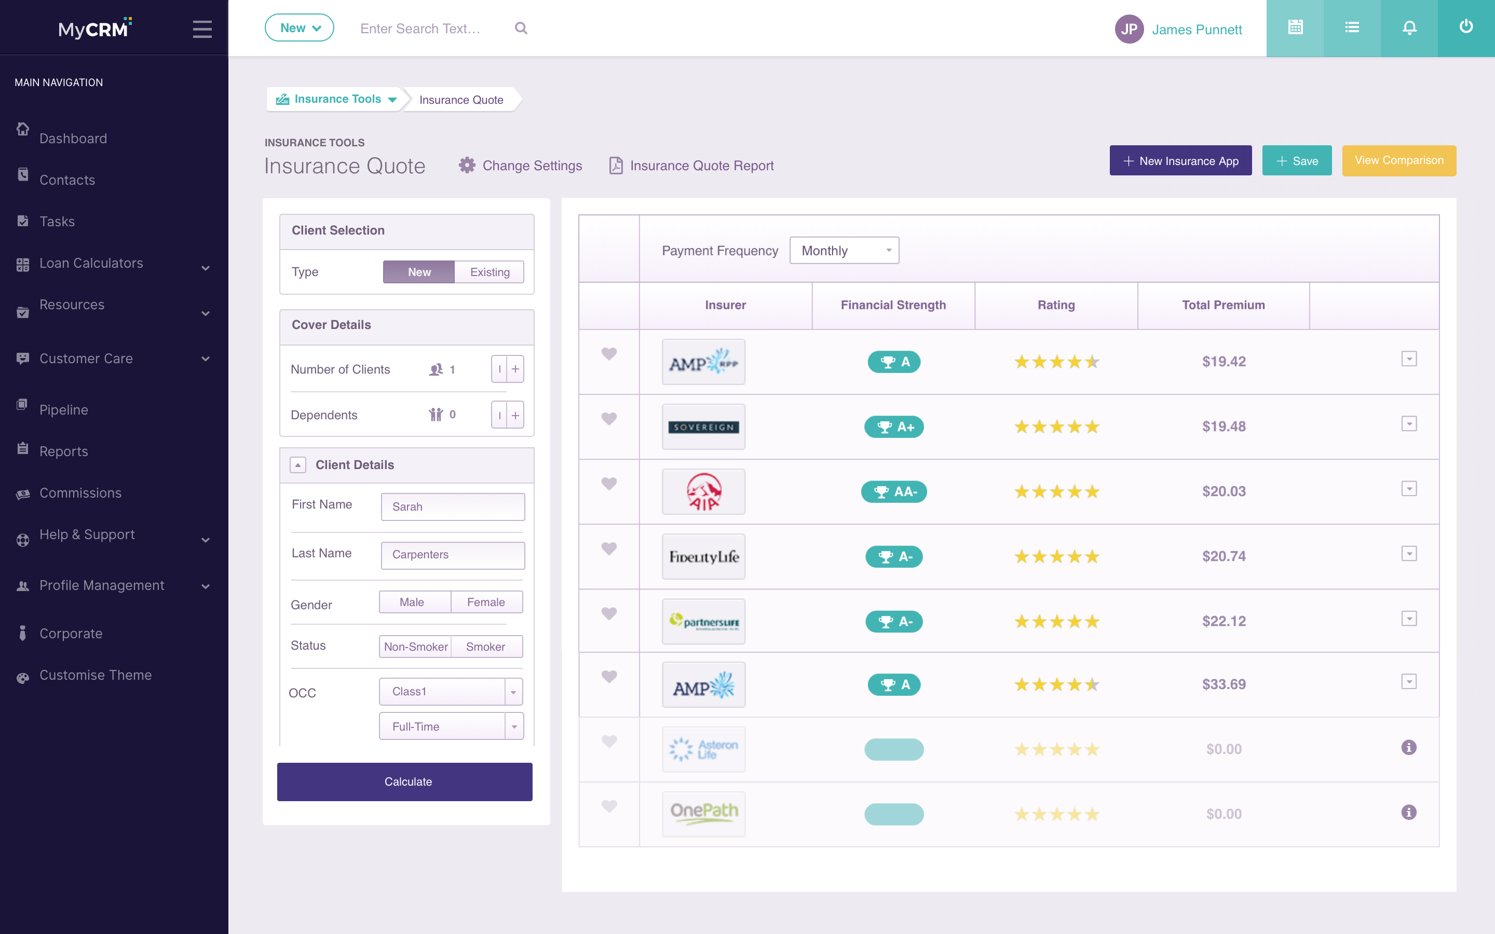Click the Calculate button

tap(405, 781)
